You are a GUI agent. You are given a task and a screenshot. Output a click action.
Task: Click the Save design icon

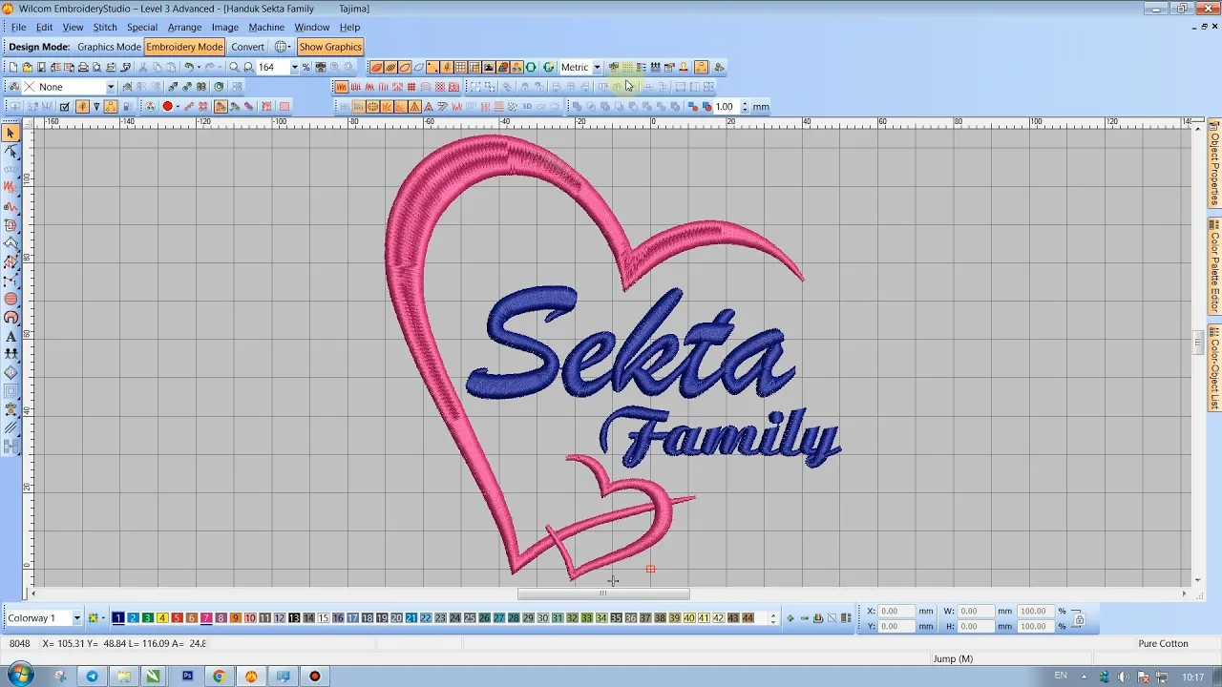pos(41,67)
